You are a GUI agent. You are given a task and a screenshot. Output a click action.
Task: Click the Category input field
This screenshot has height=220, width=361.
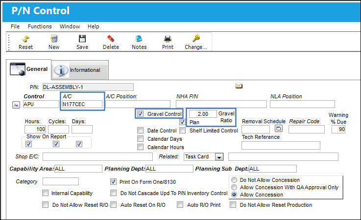coord(61,181)
